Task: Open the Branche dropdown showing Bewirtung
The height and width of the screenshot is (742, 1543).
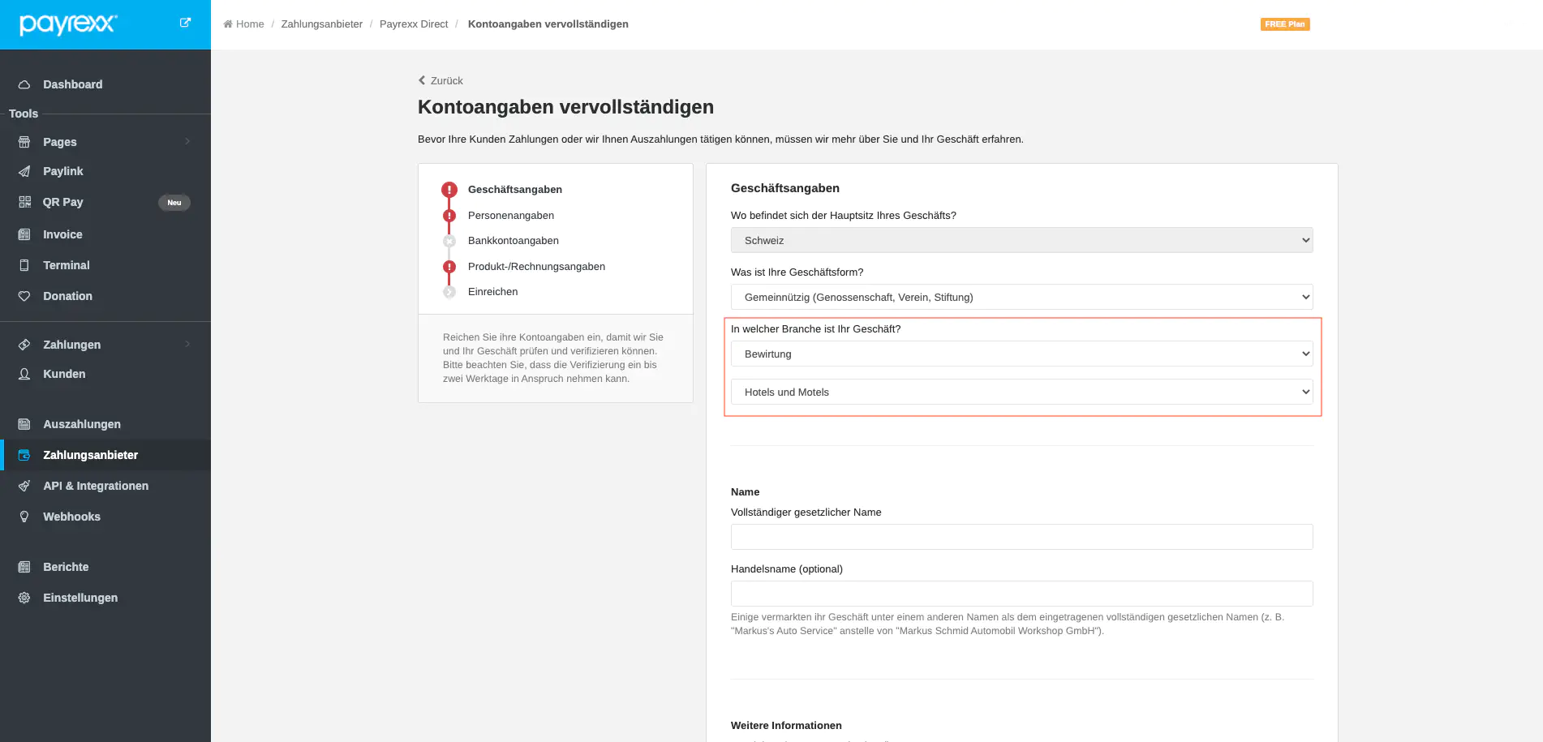Action: point(1021,354)
